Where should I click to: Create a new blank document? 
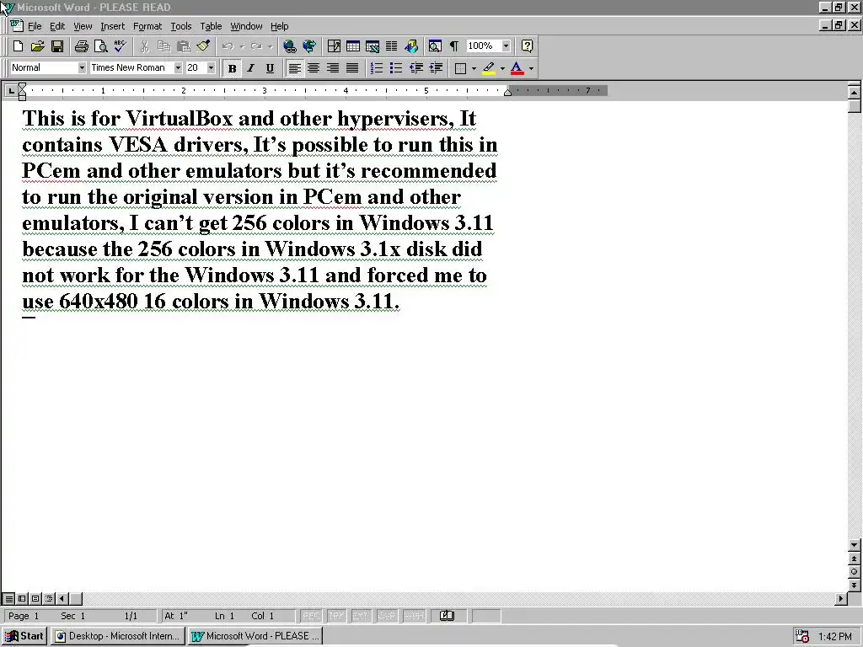pos(18,46)
